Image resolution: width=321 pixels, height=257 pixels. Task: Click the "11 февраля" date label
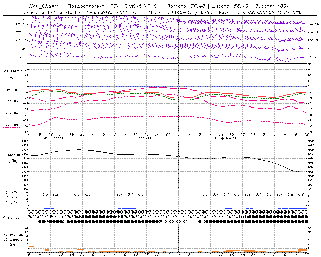[225, 138]
